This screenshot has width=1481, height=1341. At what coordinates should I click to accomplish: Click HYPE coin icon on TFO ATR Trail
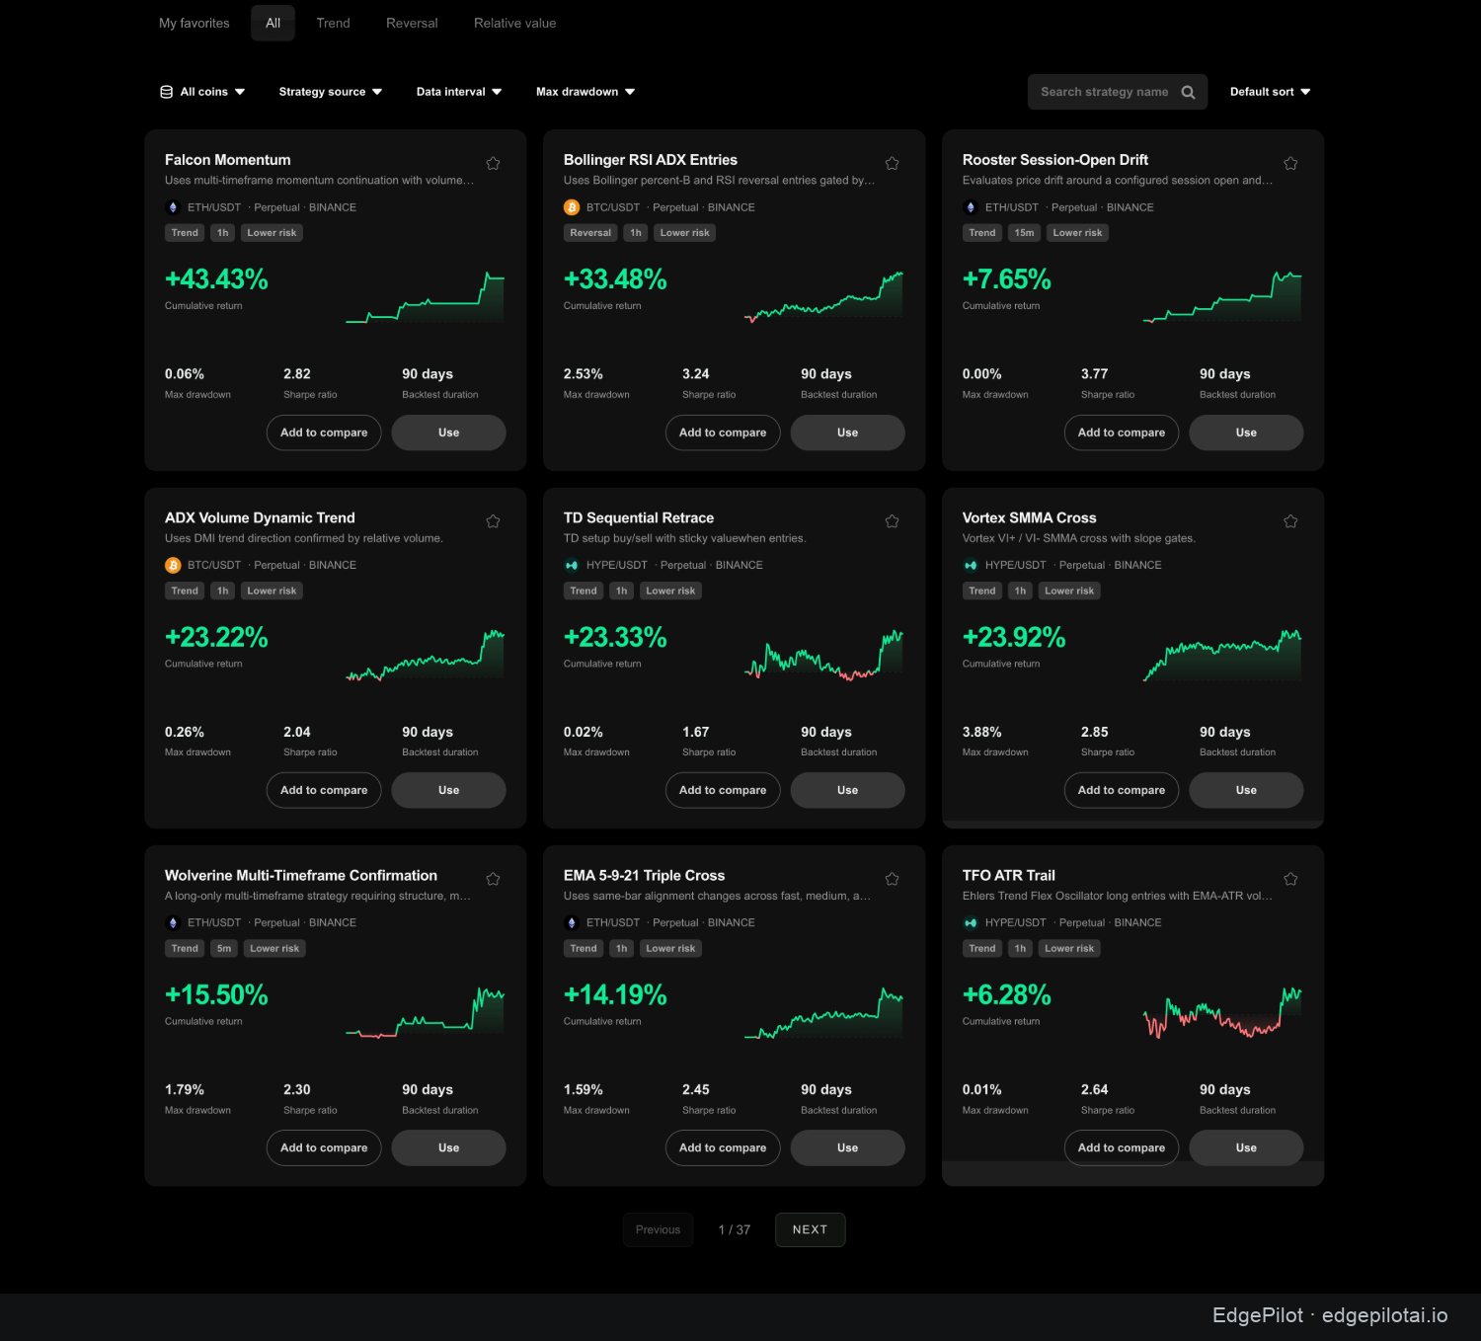pos(971,922)
